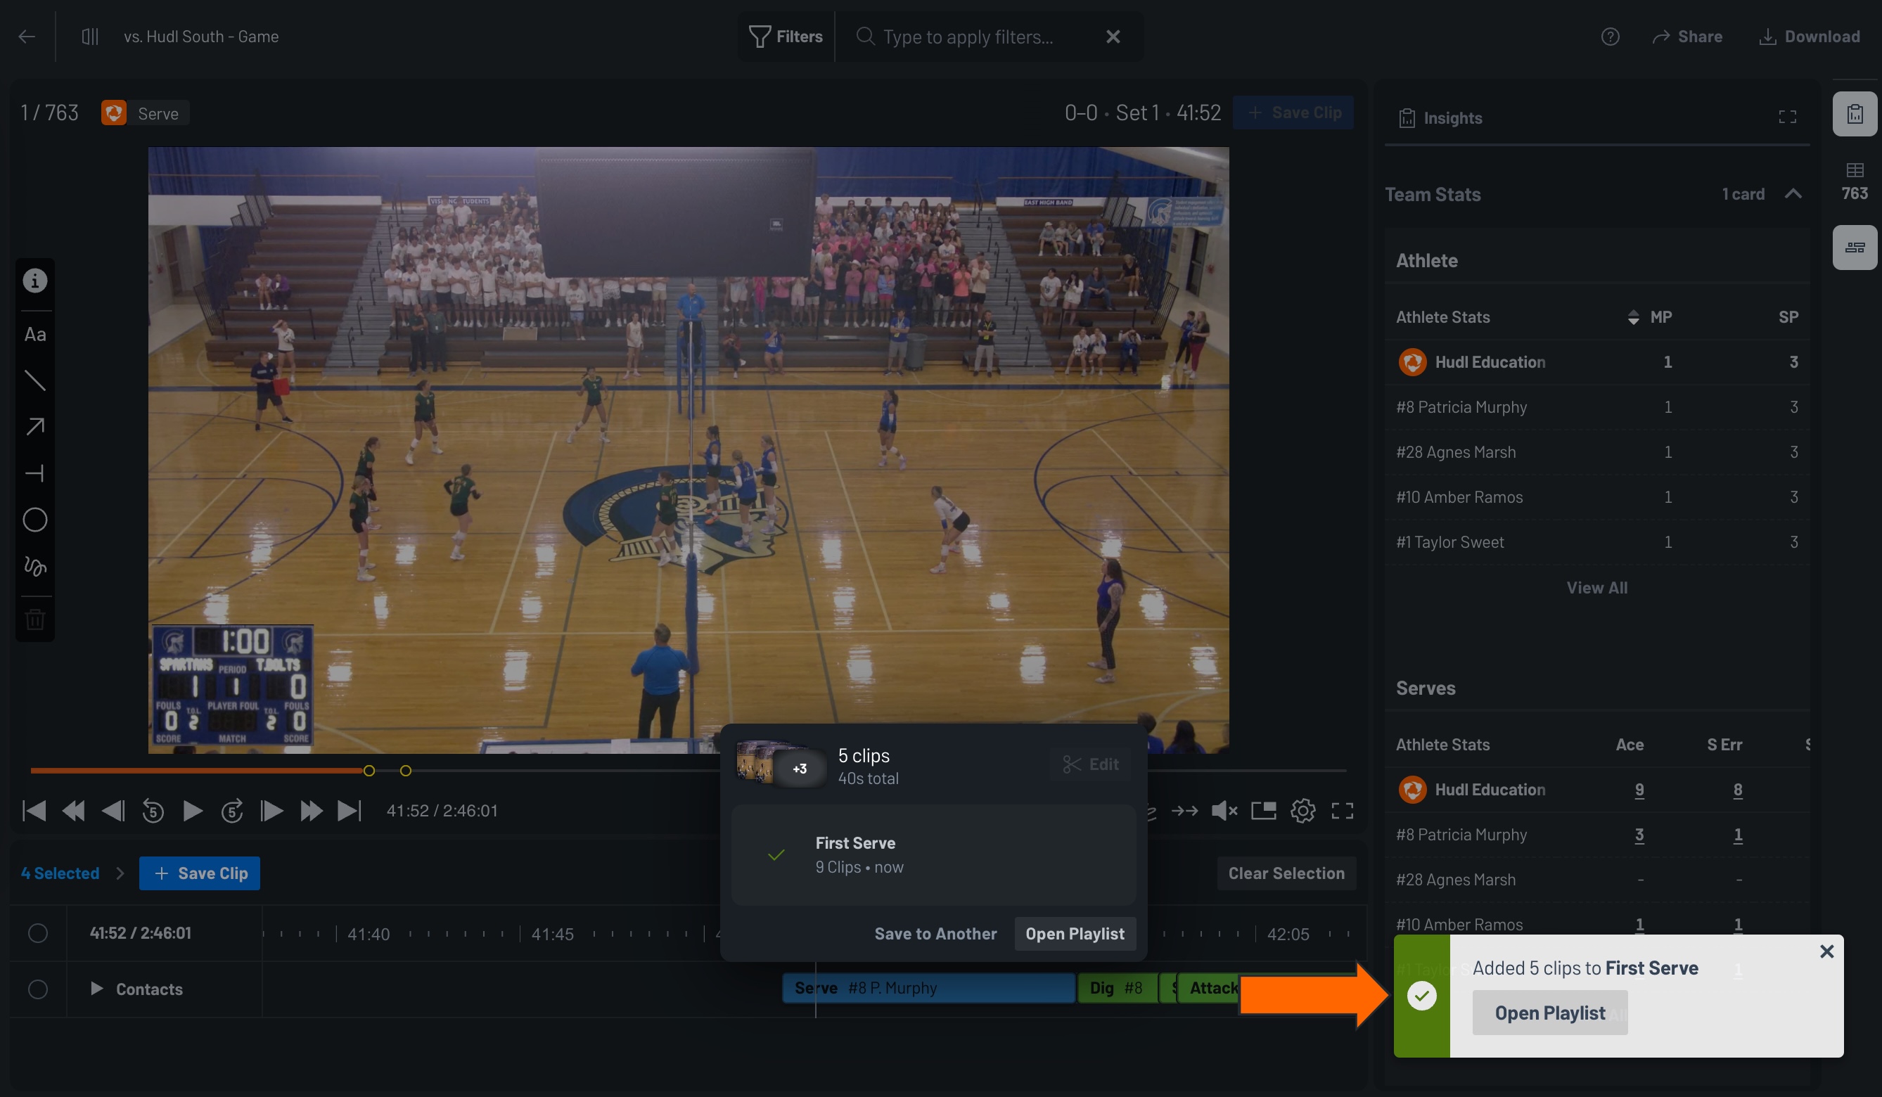Screen dimensions: 1882x1097
Task: Clear the filter search input field
Action: click(x=1112, y=36)
